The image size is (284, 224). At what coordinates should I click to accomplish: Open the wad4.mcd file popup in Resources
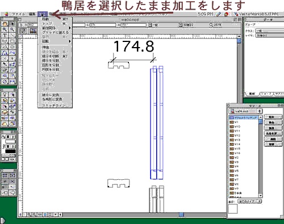[245, 111]
